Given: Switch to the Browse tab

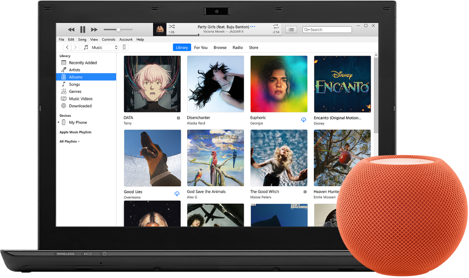Looking at the screenshot, I should coord(220,48).
